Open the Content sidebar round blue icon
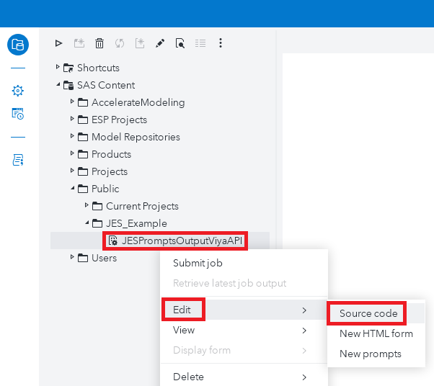This screenshot has width=434, height=386. tap(18, 45)
